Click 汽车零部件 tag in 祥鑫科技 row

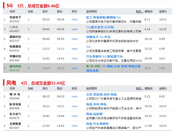[x=94, y=56]
